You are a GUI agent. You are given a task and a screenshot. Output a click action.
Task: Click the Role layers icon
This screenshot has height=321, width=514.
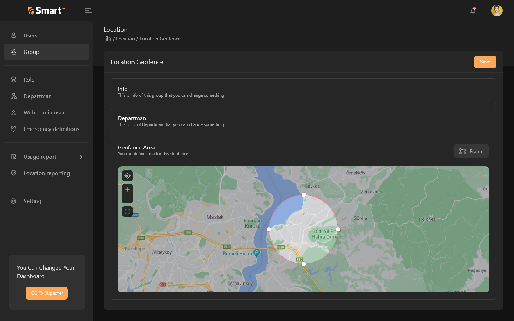[14, 80]
